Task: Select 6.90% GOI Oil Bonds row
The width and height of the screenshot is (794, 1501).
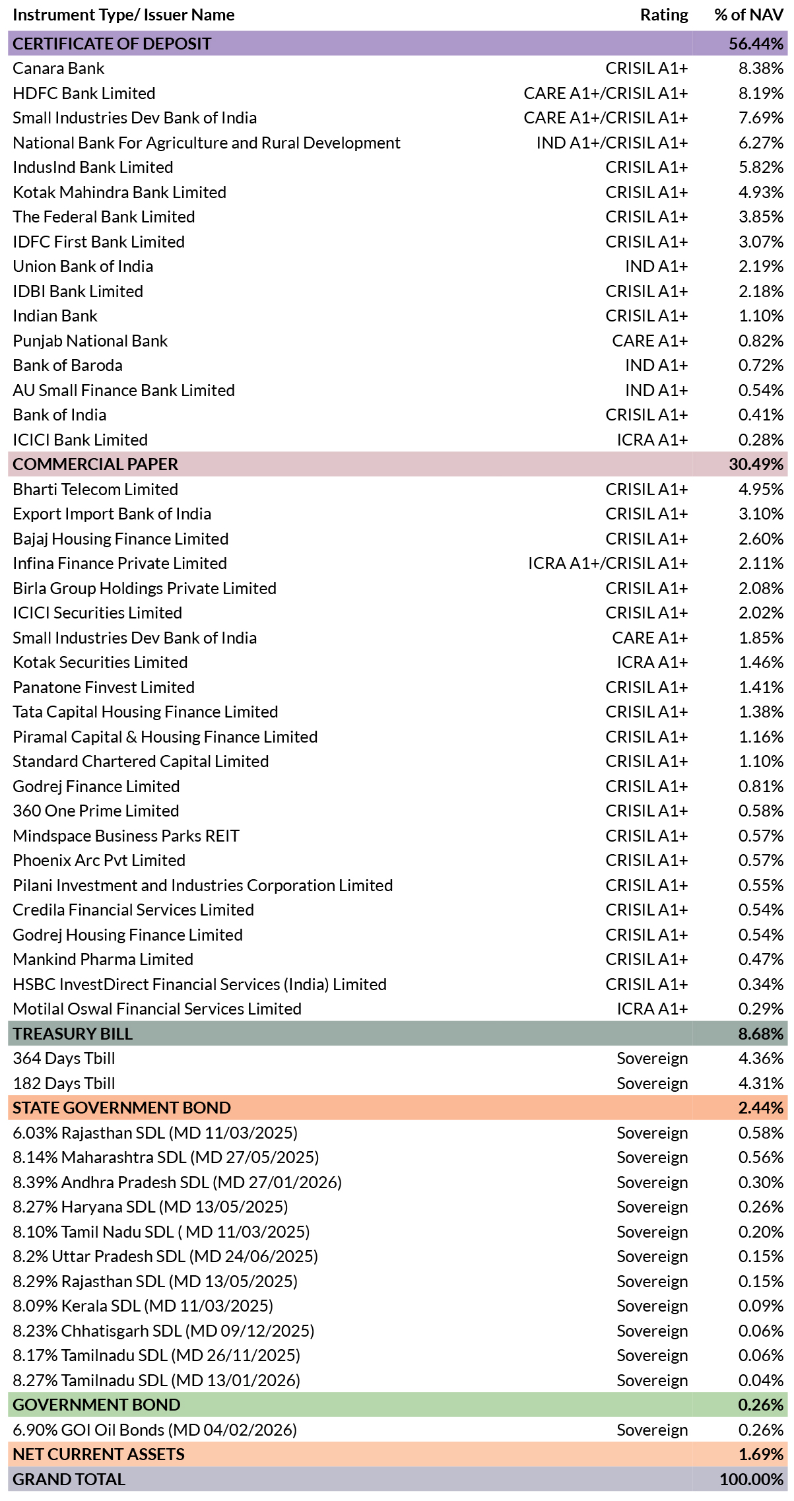Action: pos(397,1430)
